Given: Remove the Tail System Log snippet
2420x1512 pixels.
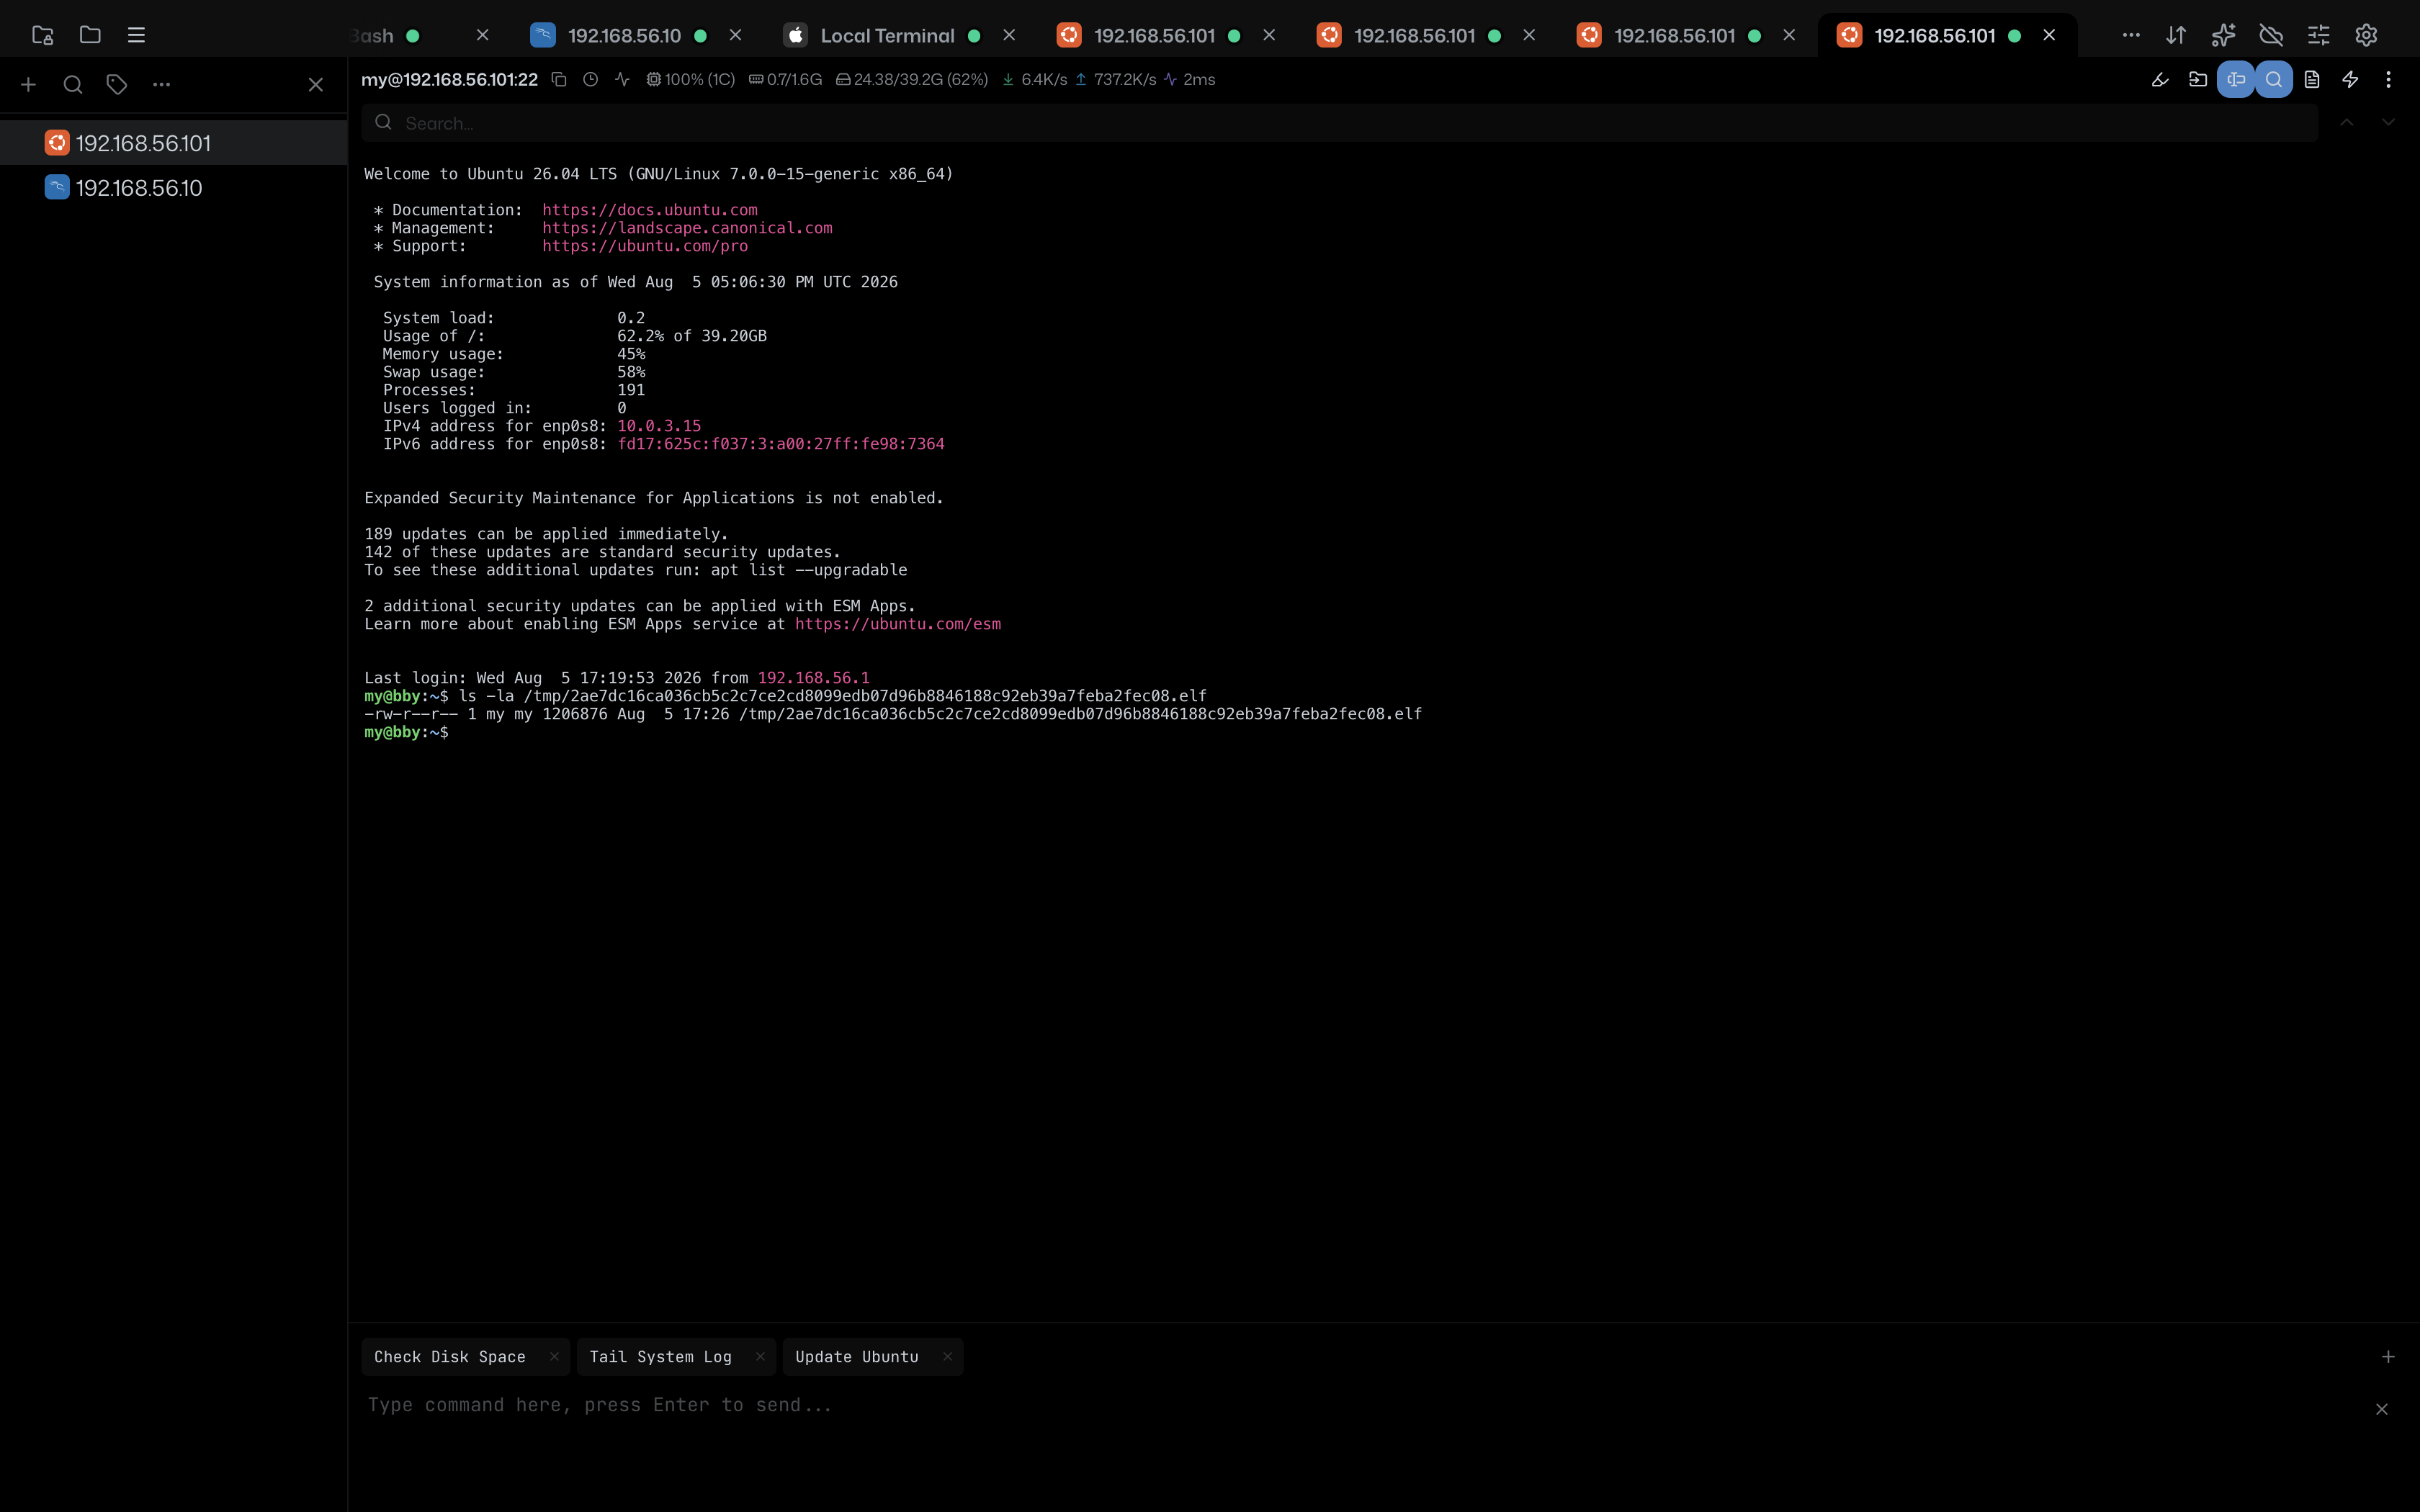Looking at the screenshot, I should [x=760, y=1357].
